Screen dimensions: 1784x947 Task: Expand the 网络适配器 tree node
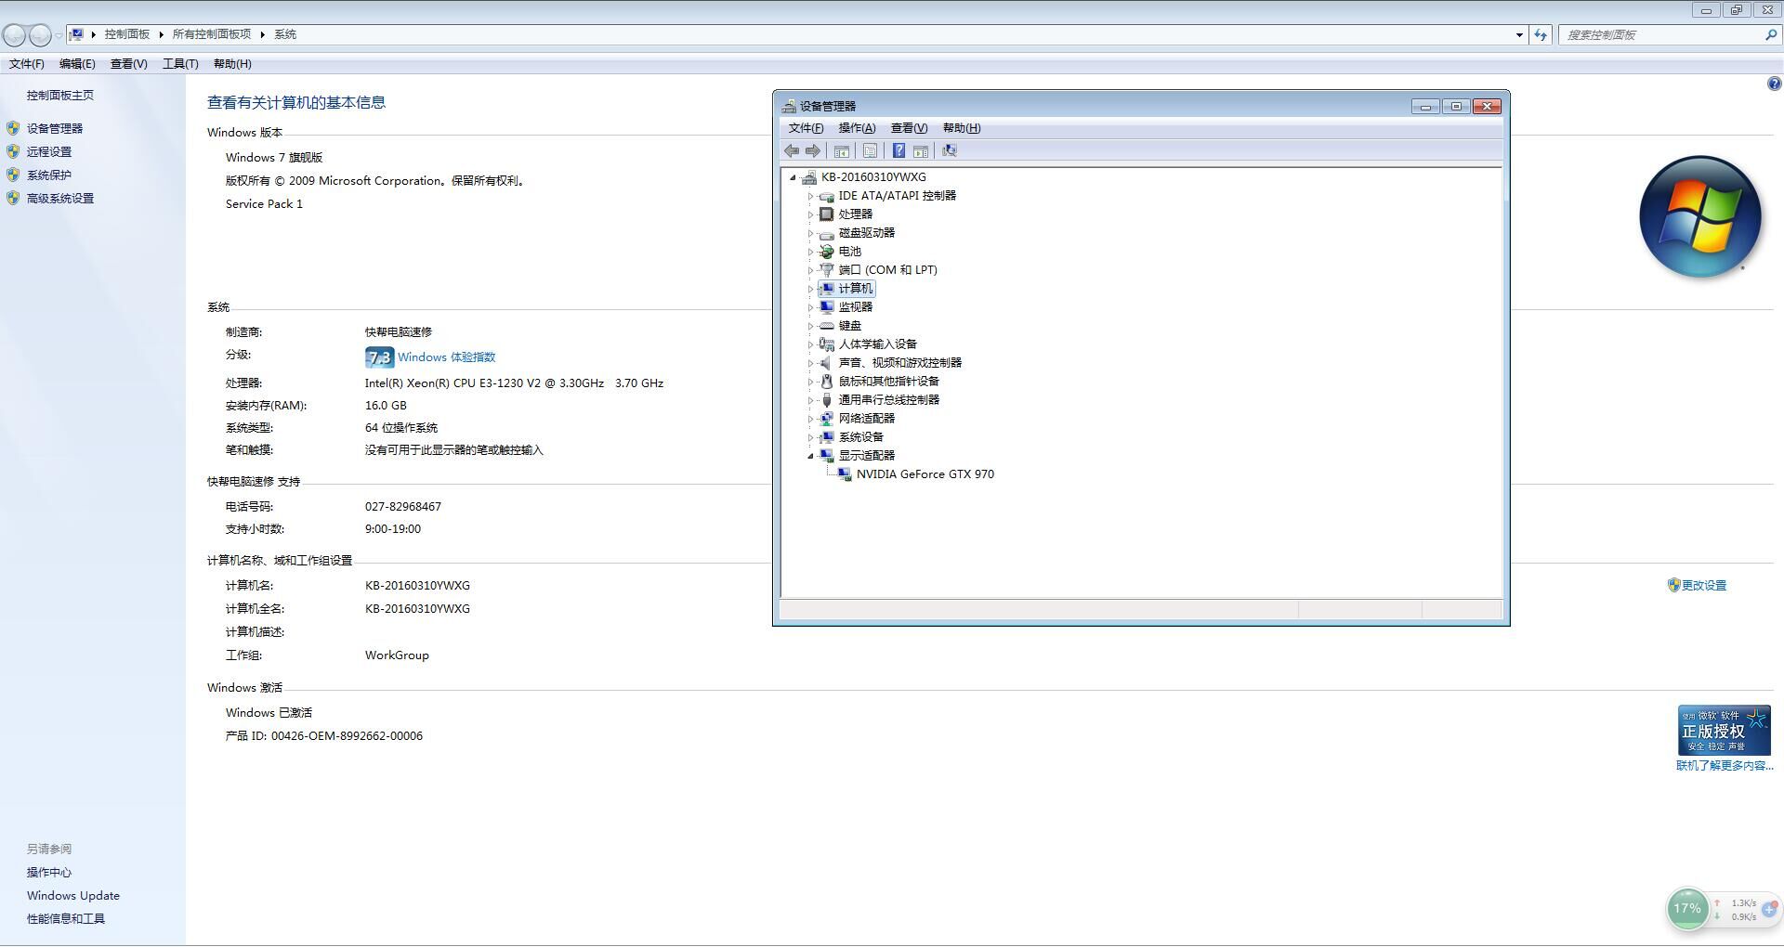pyautogui.click(x=810, y=419)
